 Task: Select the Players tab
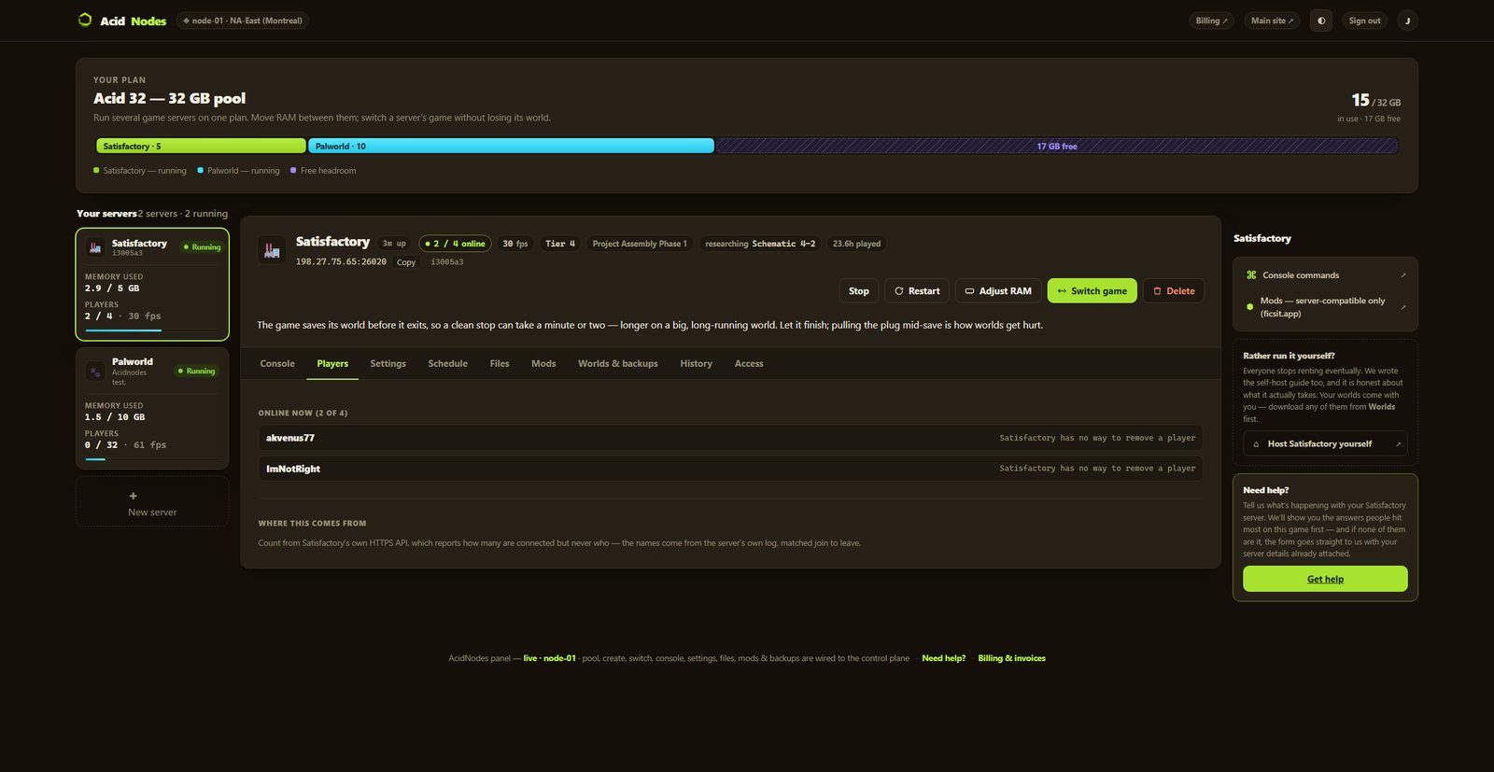point(332,364)
